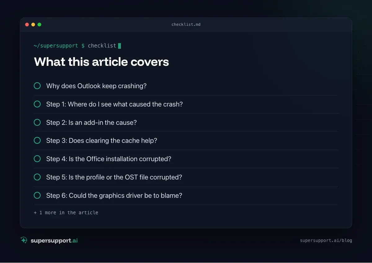The image size is (372, 263).
Task: Open 'Step 2: Is an add-in the cause?' text
Action: click(91, 122)
